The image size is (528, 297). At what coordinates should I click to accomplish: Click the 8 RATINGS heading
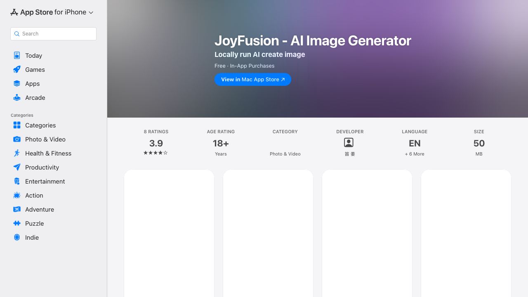point(156,132)
